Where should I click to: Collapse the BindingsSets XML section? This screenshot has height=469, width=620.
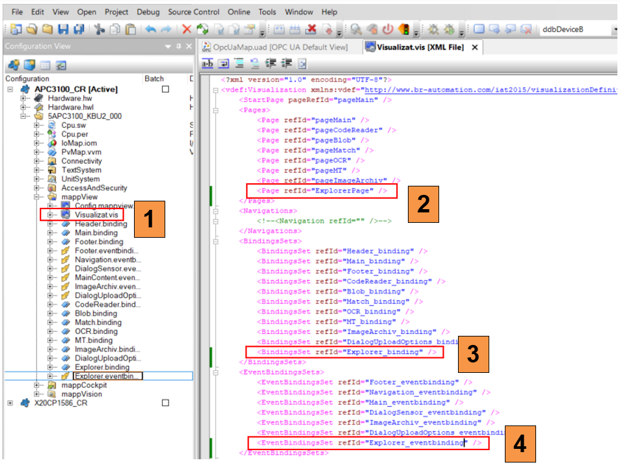[216, 241]
